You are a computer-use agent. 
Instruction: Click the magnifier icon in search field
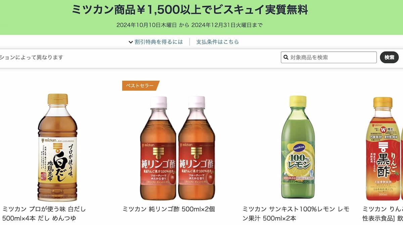click(x=286, y=57)
